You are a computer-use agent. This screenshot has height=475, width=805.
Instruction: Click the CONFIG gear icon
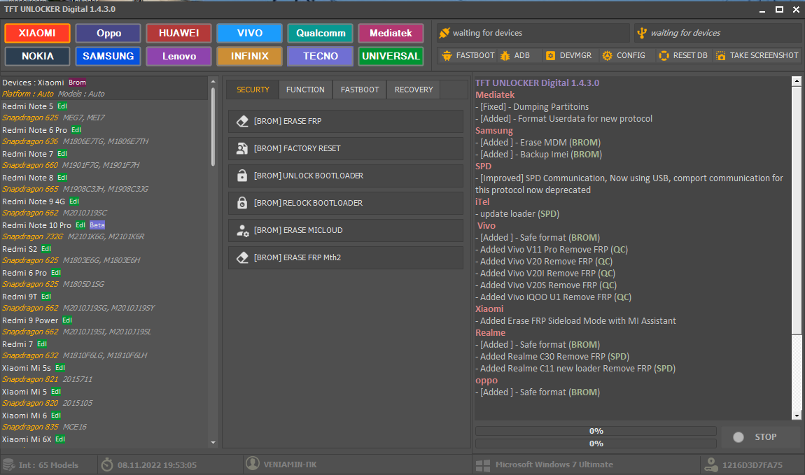pos(608,55)
